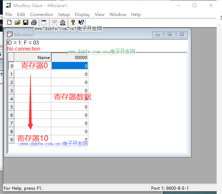The width and height of the screenshot is (222, 194).
Task: Click the window setup icon after Print
Action: [x=43, y=22]
